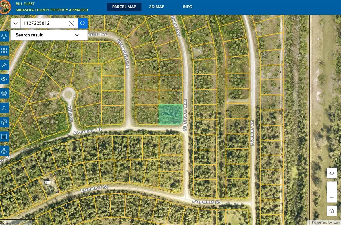Clear the search with the X button

click(71, 23)
